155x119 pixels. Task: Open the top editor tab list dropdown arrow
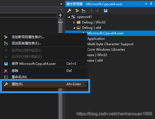61,4
